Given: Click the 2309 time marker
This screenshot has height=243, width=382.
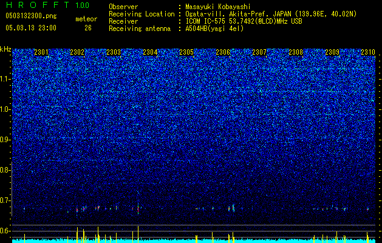Looking at the screenshot, I should click(333, 52).
